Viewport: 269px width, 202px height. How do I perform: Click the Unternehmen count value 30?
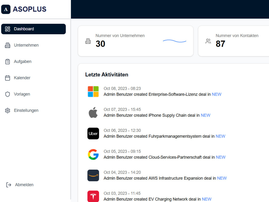pyautogui.click(x=100, y=44)
